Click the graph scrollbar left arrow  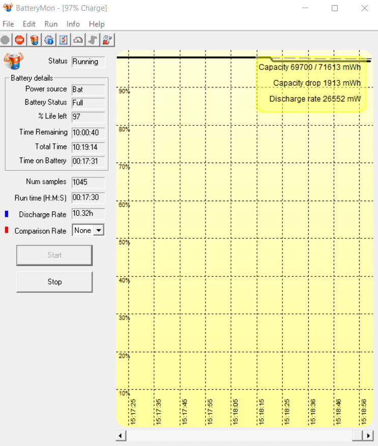point(121,435)
